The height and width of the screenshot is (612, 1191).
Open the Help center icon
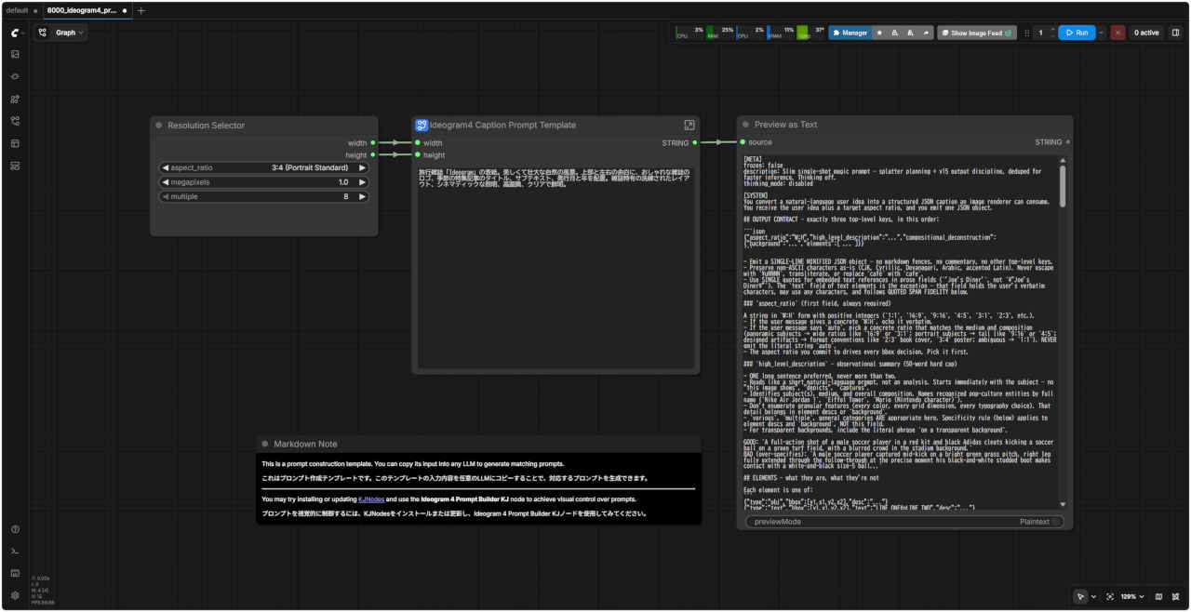pyautogui.click(x=15, y=529)
